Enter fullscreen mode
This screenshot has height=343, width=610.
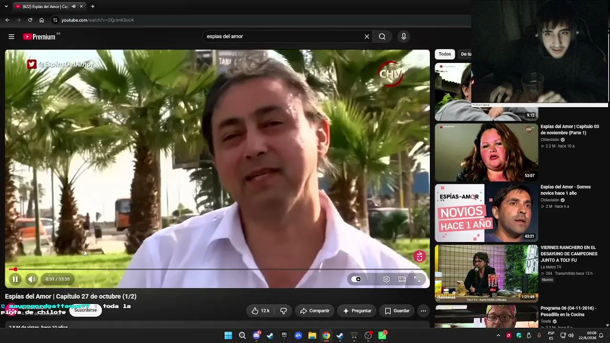417,279
